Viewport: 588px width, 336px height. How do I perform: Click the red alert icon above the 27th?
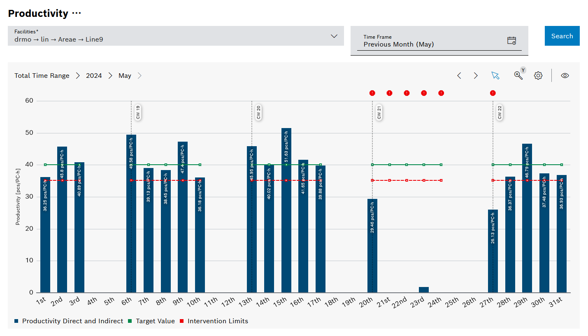(492, 93)
